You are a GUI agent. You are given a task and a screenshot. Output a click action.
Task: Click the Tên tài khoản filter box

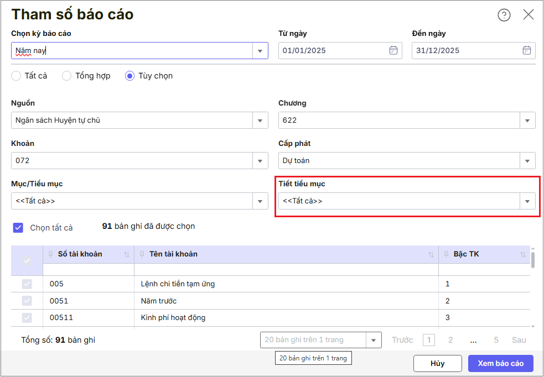[x=287, y=270]
